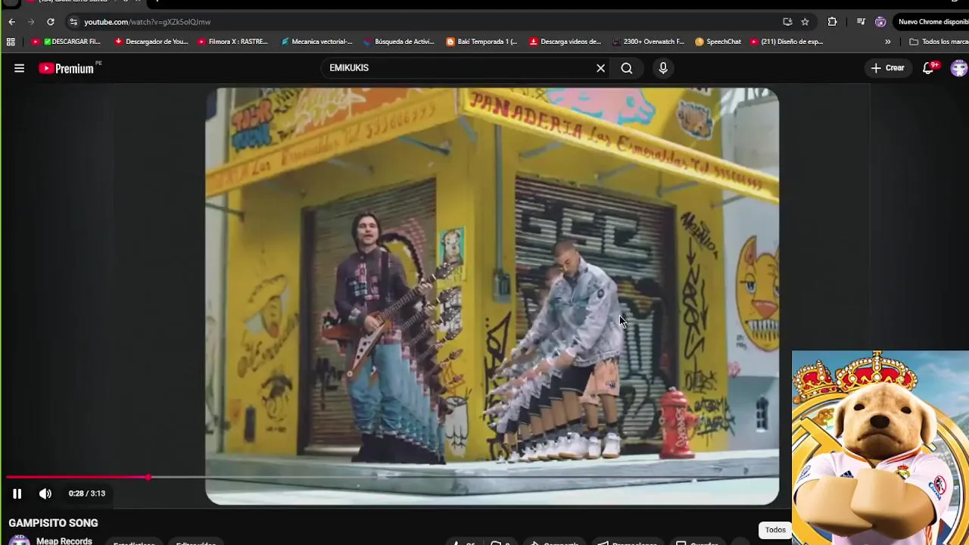Open the media controls icon in Chrome toolbar
Screen dimensions: 969x545
click(861, 22)
